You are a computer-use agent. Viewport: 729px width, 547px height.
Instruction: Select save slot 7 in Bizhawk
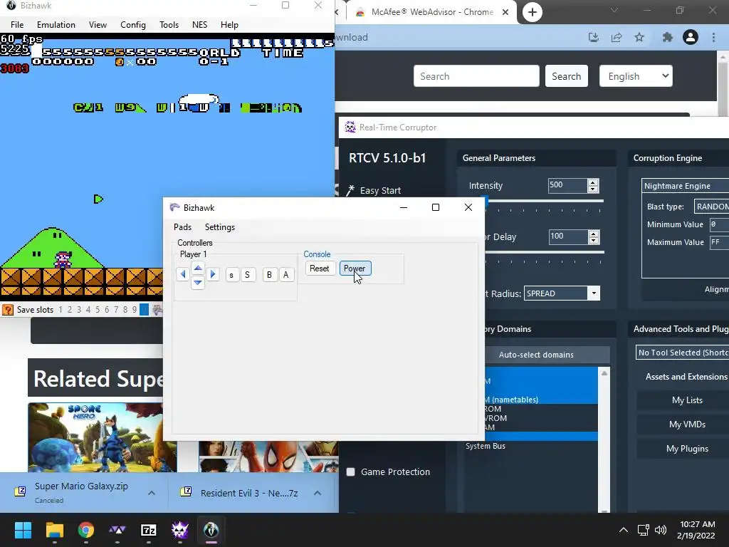[116, 310]
